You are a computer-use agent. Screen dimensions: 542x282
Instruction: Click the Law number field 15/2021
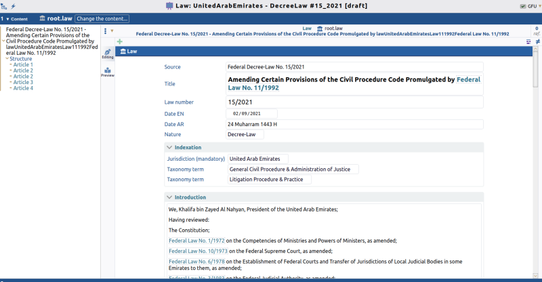pos(354,102)
